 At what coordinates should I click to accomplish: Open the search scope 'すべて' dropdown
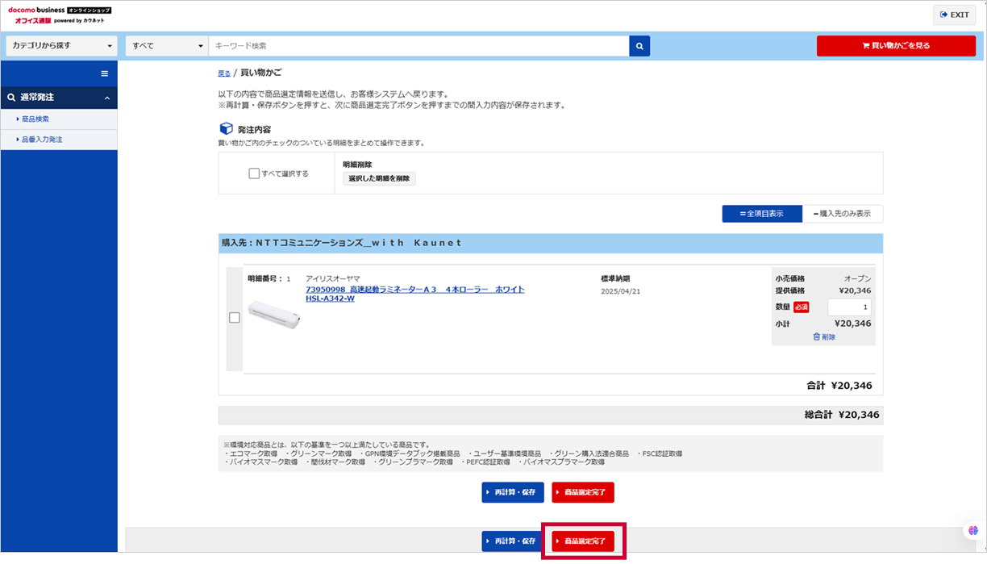click(x=167, y=46)
